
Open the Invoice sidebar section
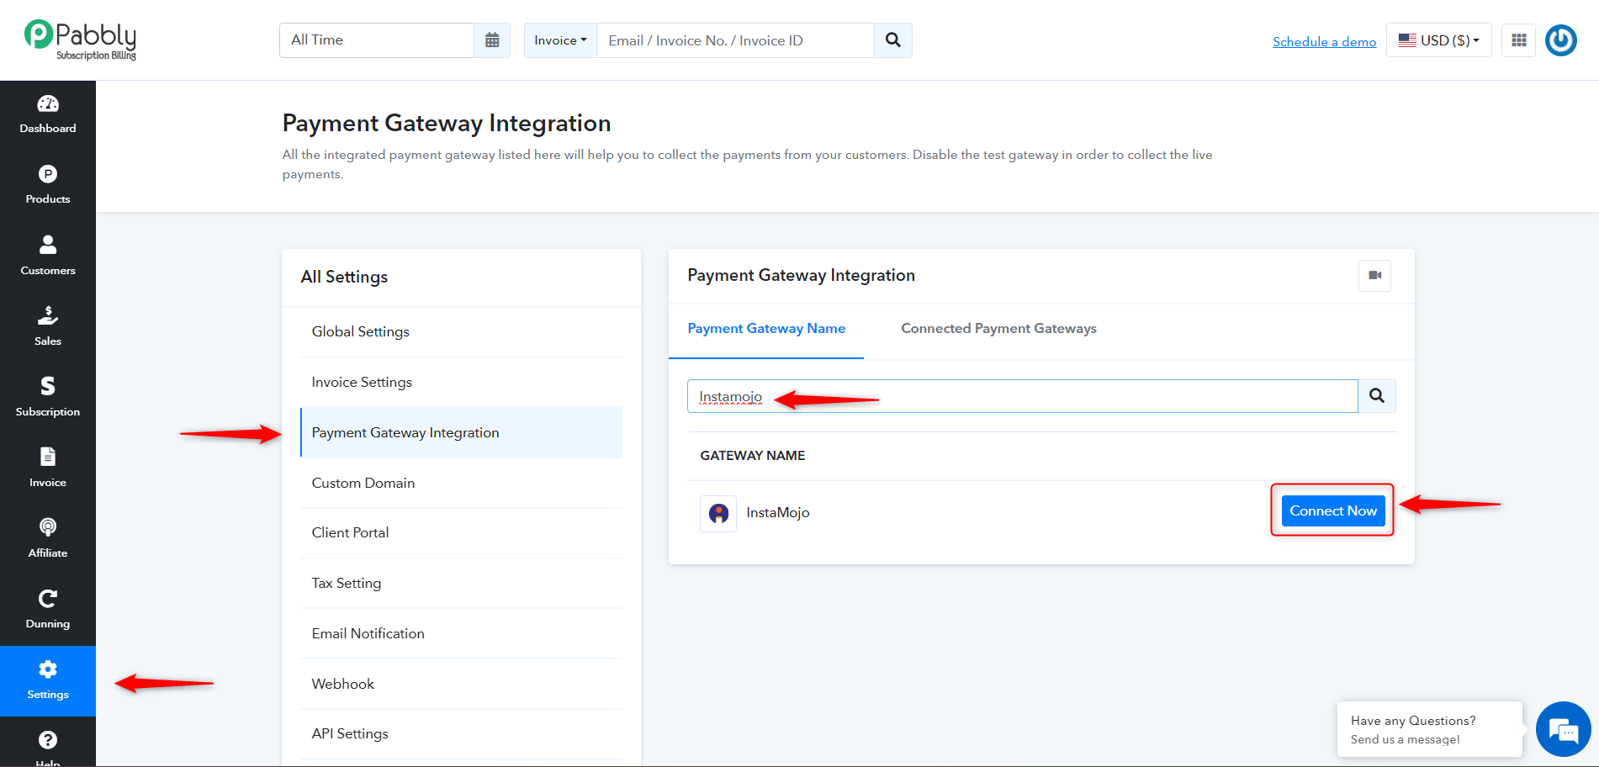click(48, 468)
